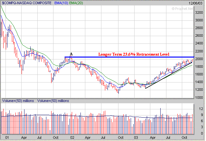This screenshot has height=141, width=206.
Task: Click the 1600 price axis label
Action: [x=199, y=74]
